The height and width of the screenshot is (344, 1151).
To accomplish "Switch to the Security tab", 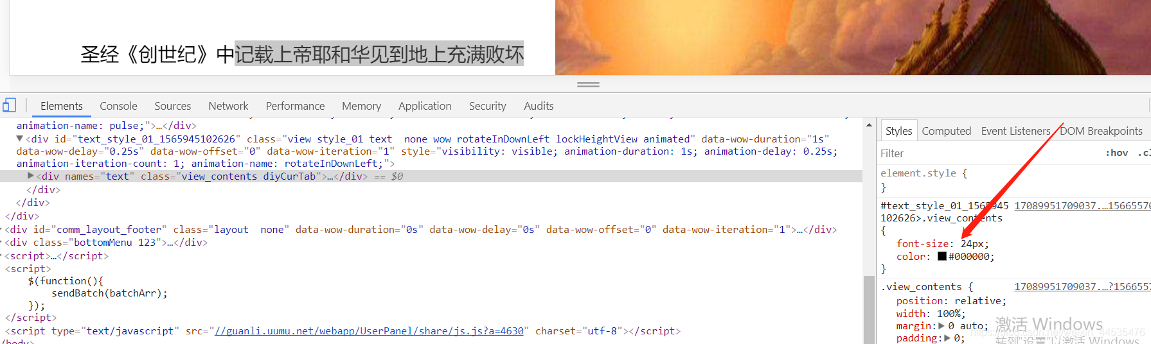I will 487,106.
